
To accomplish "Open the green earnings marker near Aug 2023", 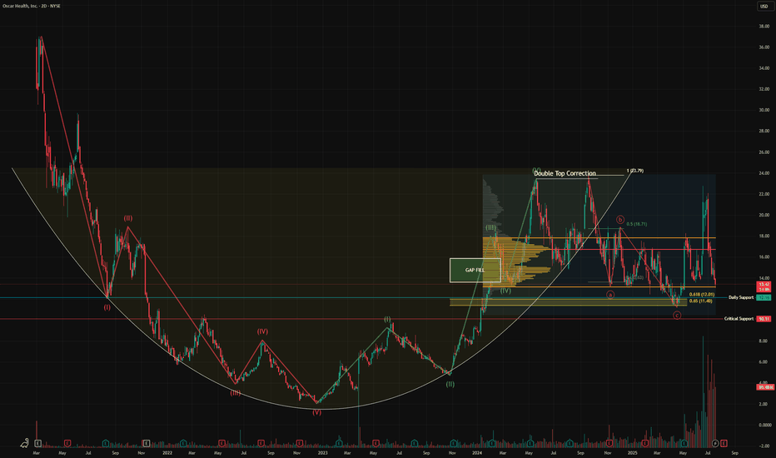I will tap(415, 443).
